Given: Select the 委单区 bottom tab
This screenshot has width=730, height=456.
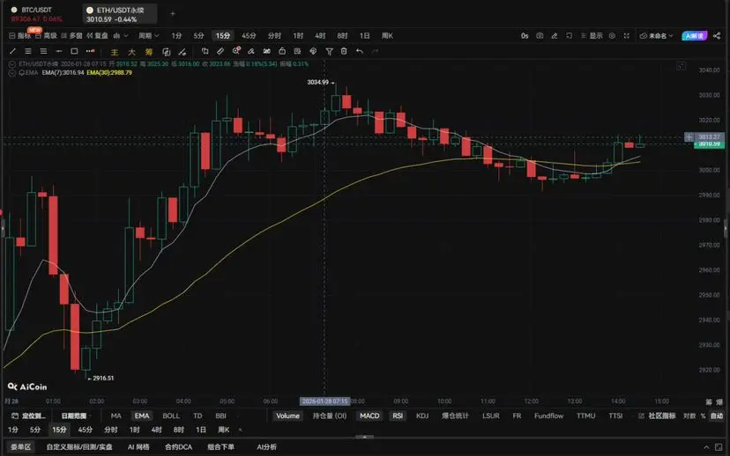Looking at the screenshot, I should pyautogui.click(x=20, y=447).
